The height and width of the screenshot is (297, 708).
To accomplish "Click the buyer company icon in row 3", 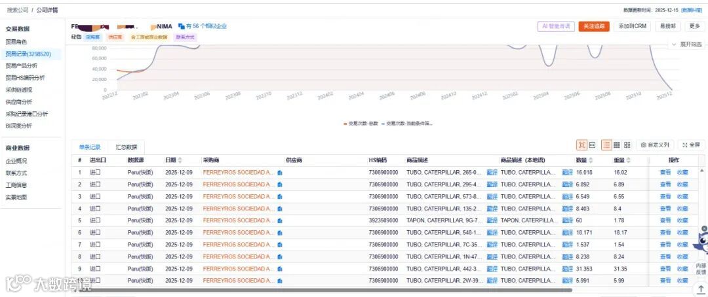I will pos(279,196).
